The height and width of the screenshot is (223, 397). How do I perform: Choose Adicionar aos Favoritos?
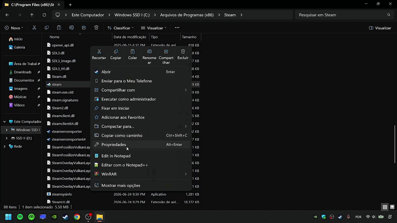pos(141,117)
